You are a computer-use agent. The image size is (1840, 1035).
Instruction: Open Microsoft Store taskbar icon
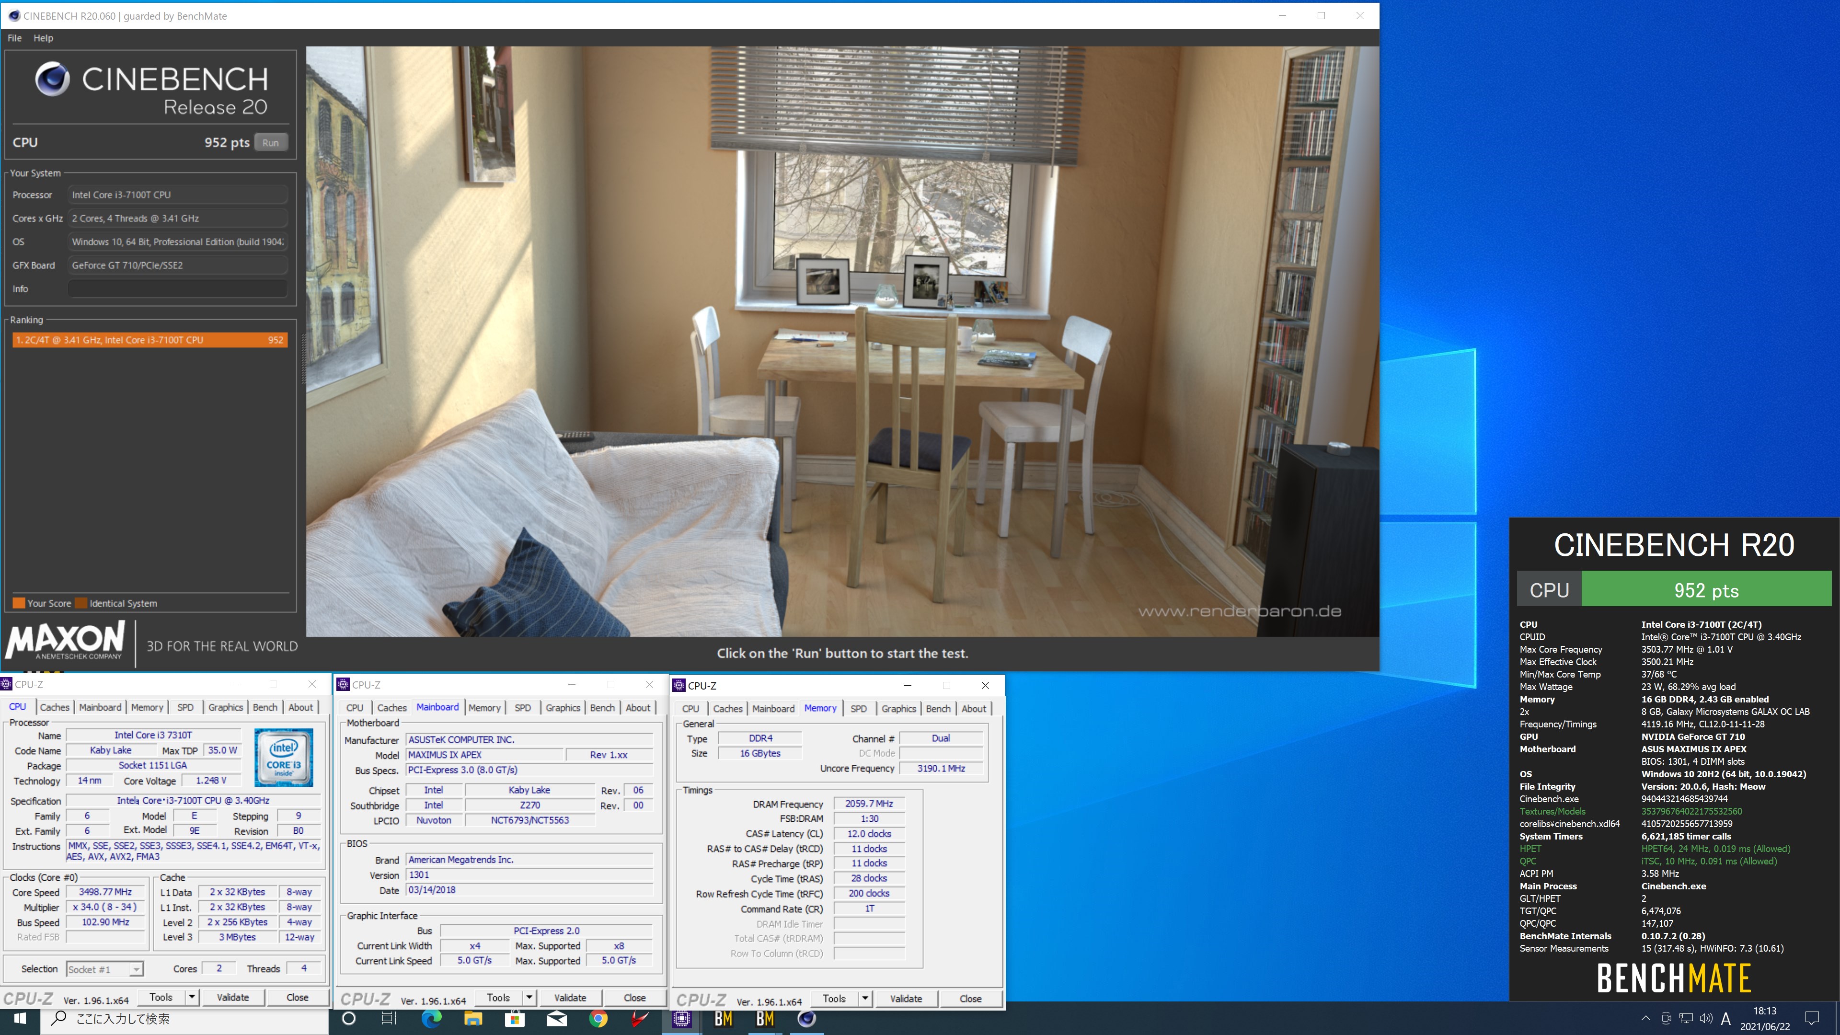pyautogui.click(x=514, y=1019)
